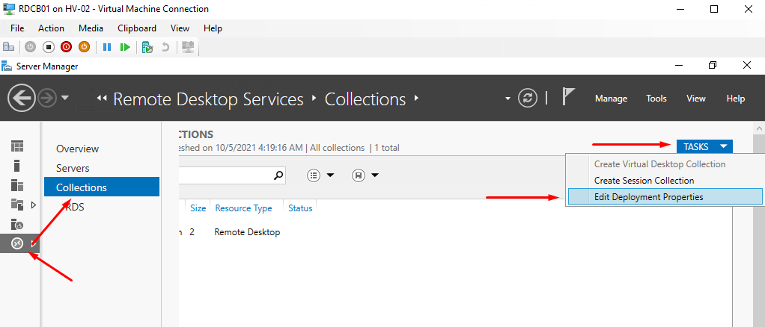Open the Help menu in VM Connection

coord(213,28)
